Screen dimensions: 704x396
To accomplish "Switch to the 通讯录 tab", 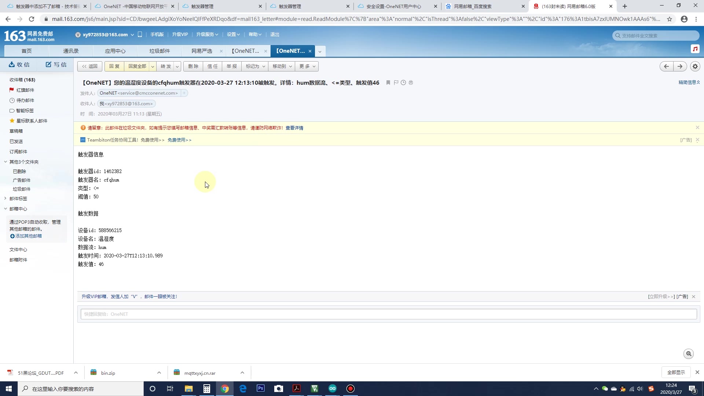I will (x=71, y=51).
